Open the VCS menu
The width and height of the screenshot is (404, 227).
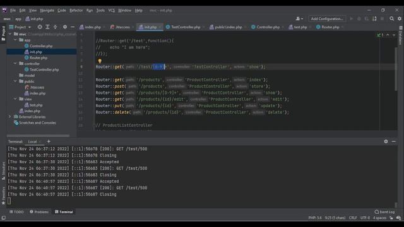coord(111,11)
